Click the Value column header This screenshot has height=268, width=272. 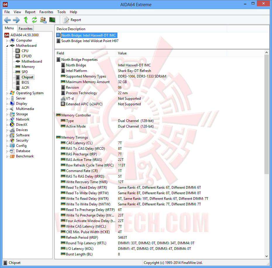[x=171, y=53]
